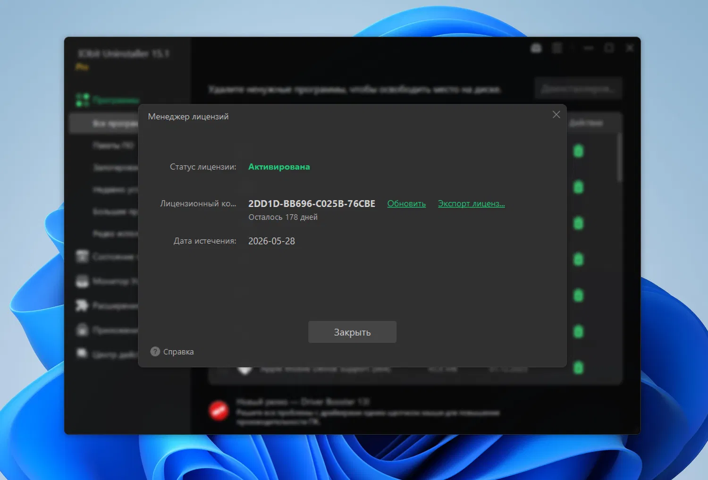Close the Менеджер лицензий dialog with its X
Screen dimensions: 708x480
(x=556, y=114)
